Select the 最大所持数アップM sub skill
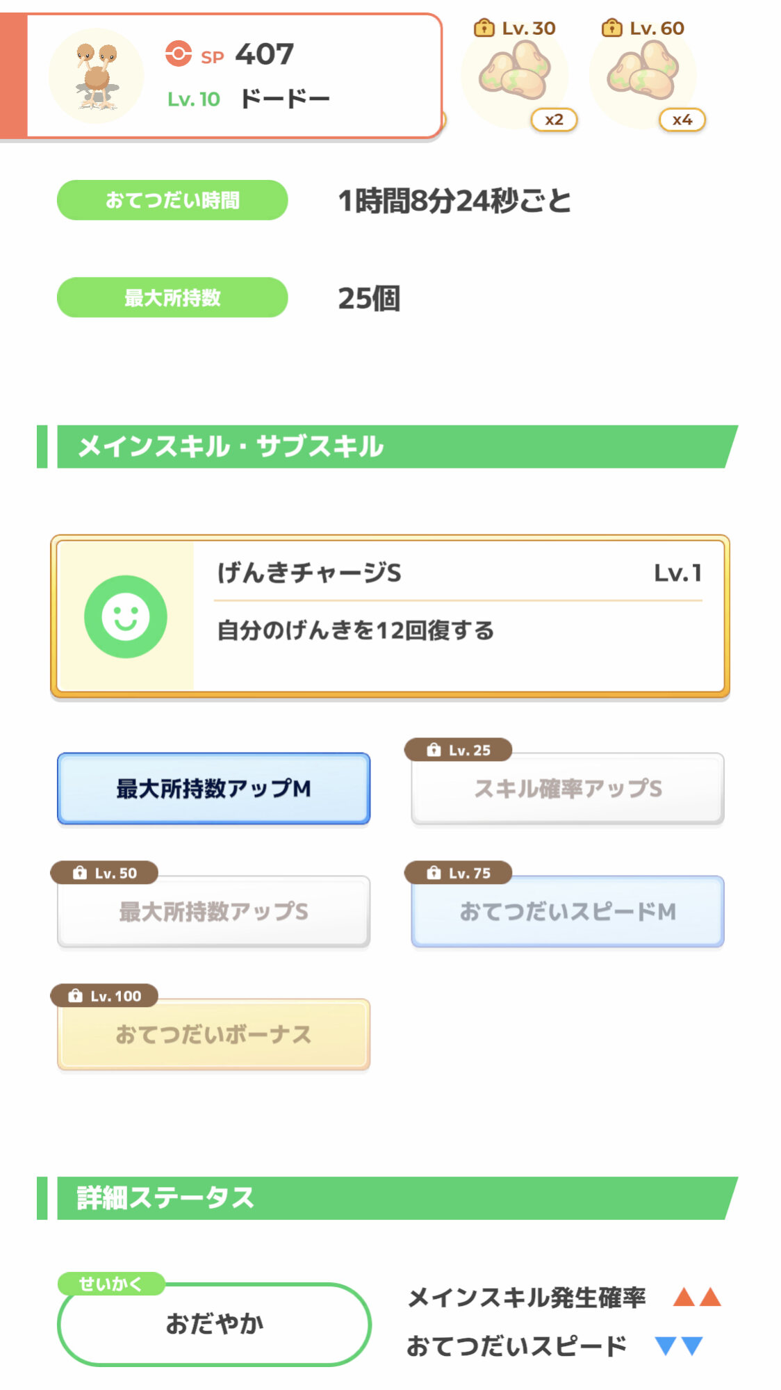This screenshot has width=781, height=1390. (x=213, y=789)
